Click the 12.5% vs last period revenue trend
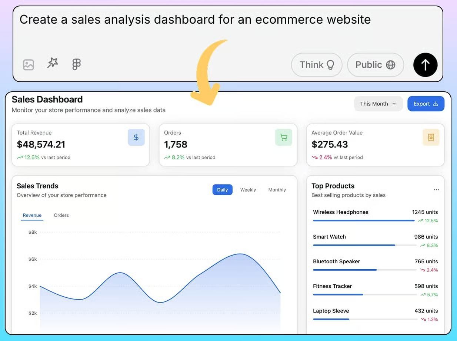Screen dimensions: 457x341 [43, 158]
